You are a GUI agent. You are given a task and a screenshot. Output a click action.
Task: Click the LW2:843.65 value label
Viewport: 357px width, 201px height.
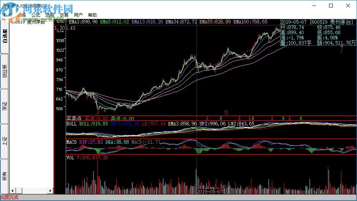click(x=241, y=124)
